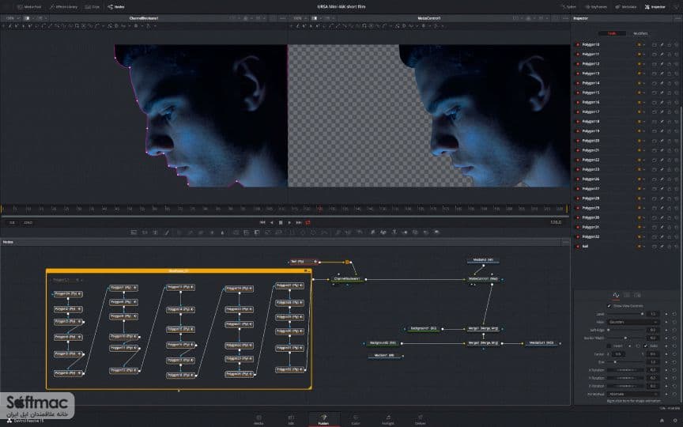Open Polygon23 tile color dropdown

click(640, 169)
